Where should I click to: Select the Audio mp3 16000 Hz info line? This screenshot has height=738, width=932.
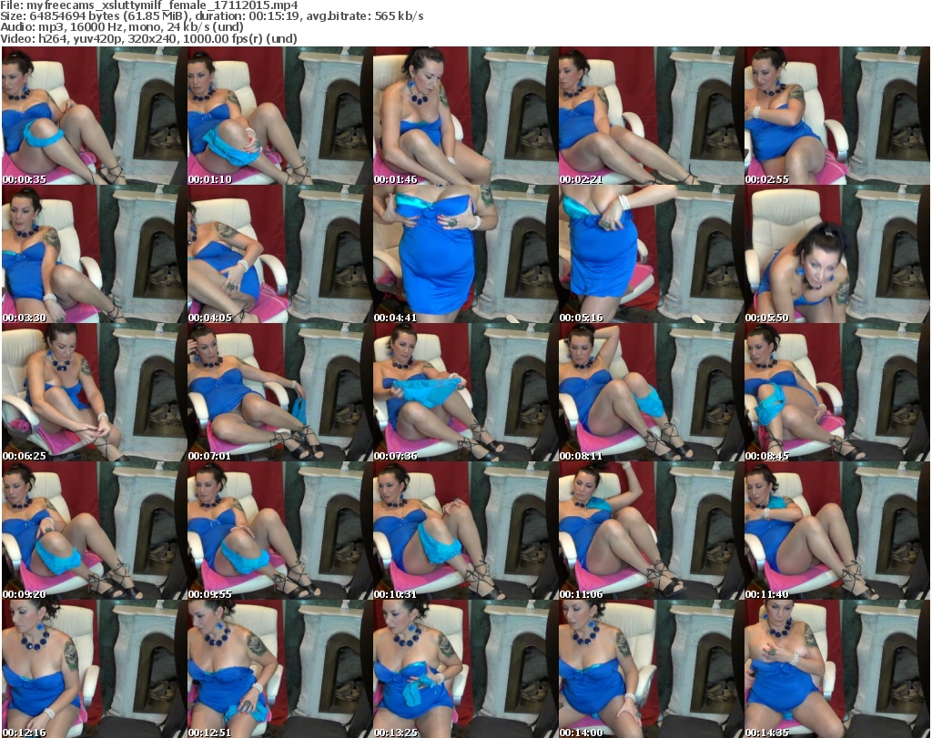122,27
